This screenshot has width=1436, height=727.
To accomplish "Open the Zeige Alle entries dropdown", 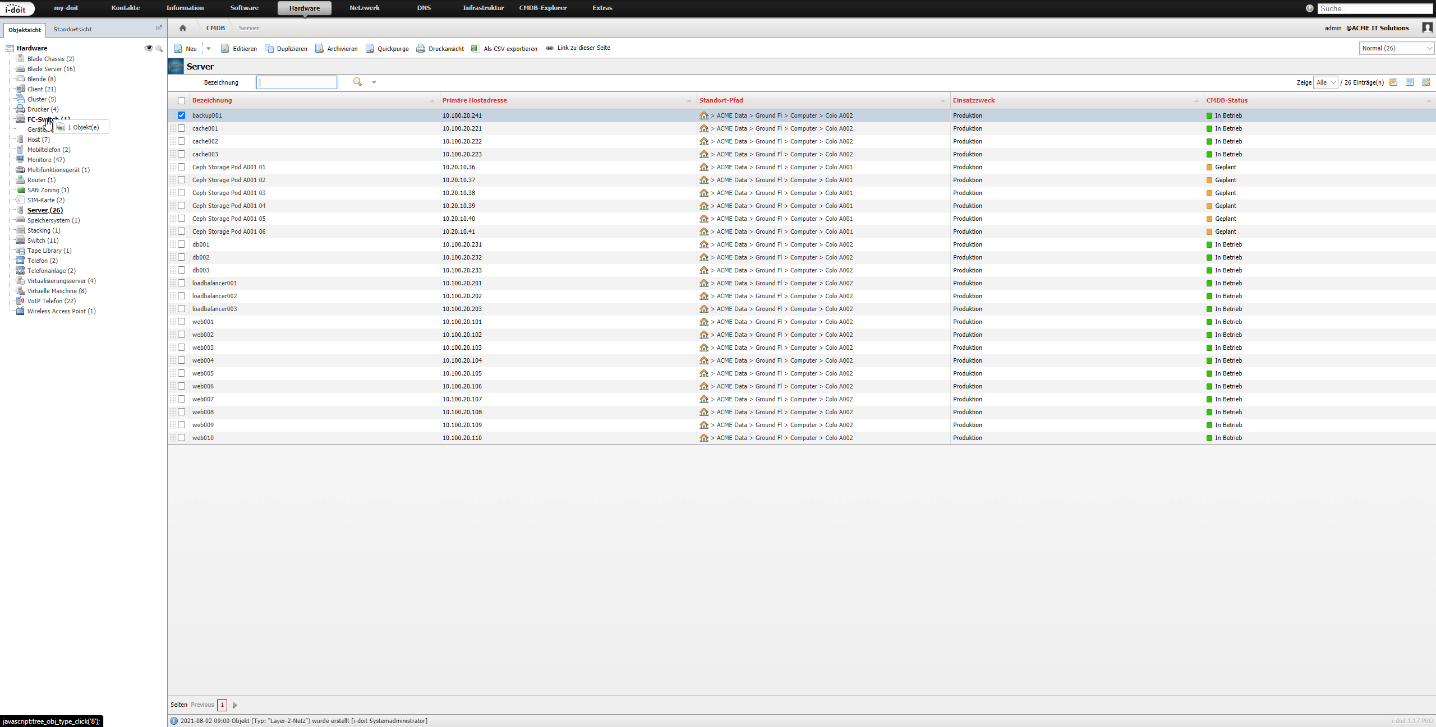I will coord(1326,82).
